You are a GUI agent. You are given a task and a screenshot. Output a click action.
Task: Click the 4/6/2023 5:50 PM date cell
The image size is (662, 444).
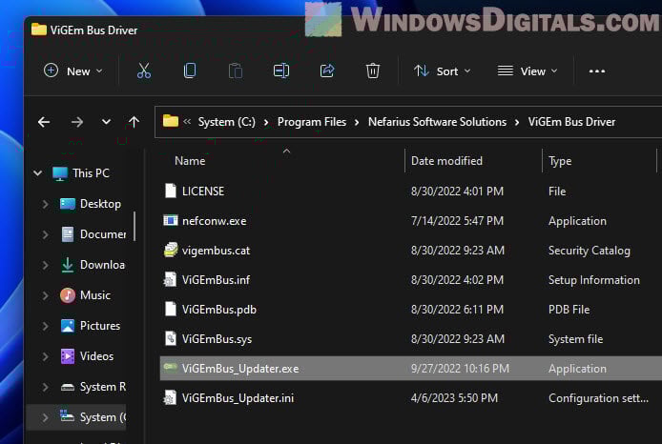pyautogui.click(x=454, y=398)
